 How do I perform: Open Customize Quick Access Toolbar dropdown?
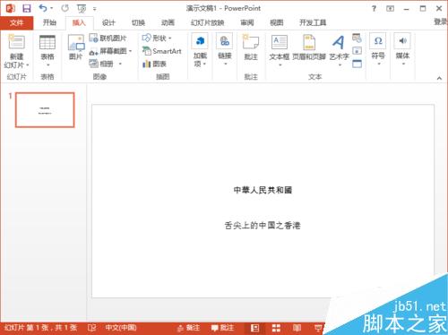pos(94,9)
